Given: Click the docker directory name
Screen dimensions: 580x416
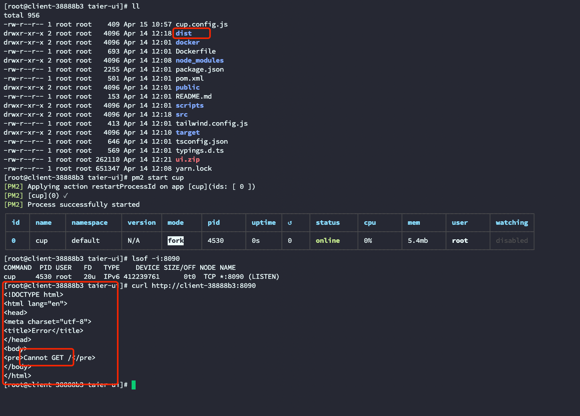Looking at the screenshot, I should point(187,42).
